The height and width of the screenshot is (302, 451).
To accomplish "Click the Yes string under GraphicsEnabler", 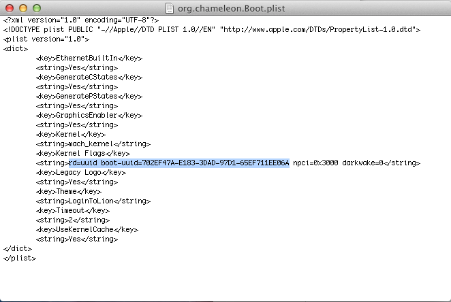I will point(77,124).
